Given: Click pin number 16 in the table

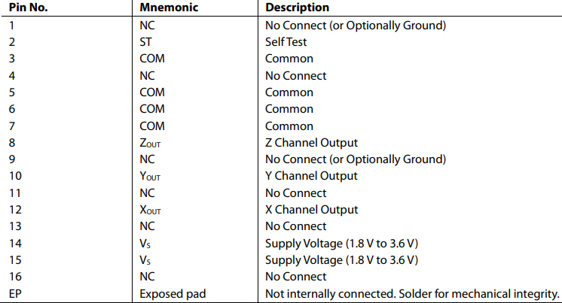Looking at the screenshot, I should [15, 277].
